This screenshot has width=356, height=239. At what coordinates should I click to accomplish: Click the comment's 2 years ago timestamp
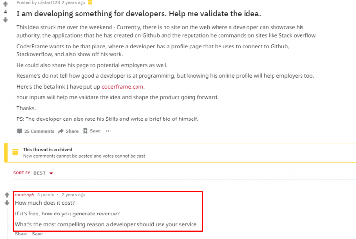click(74, 195)
